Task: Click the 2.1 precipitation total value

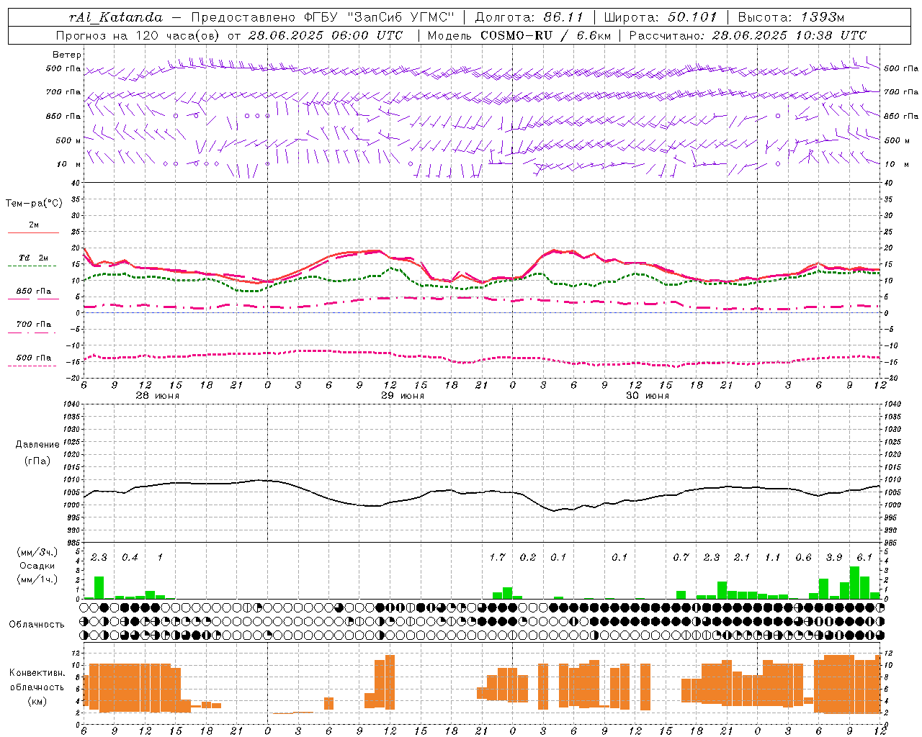Action: (742, 558)
